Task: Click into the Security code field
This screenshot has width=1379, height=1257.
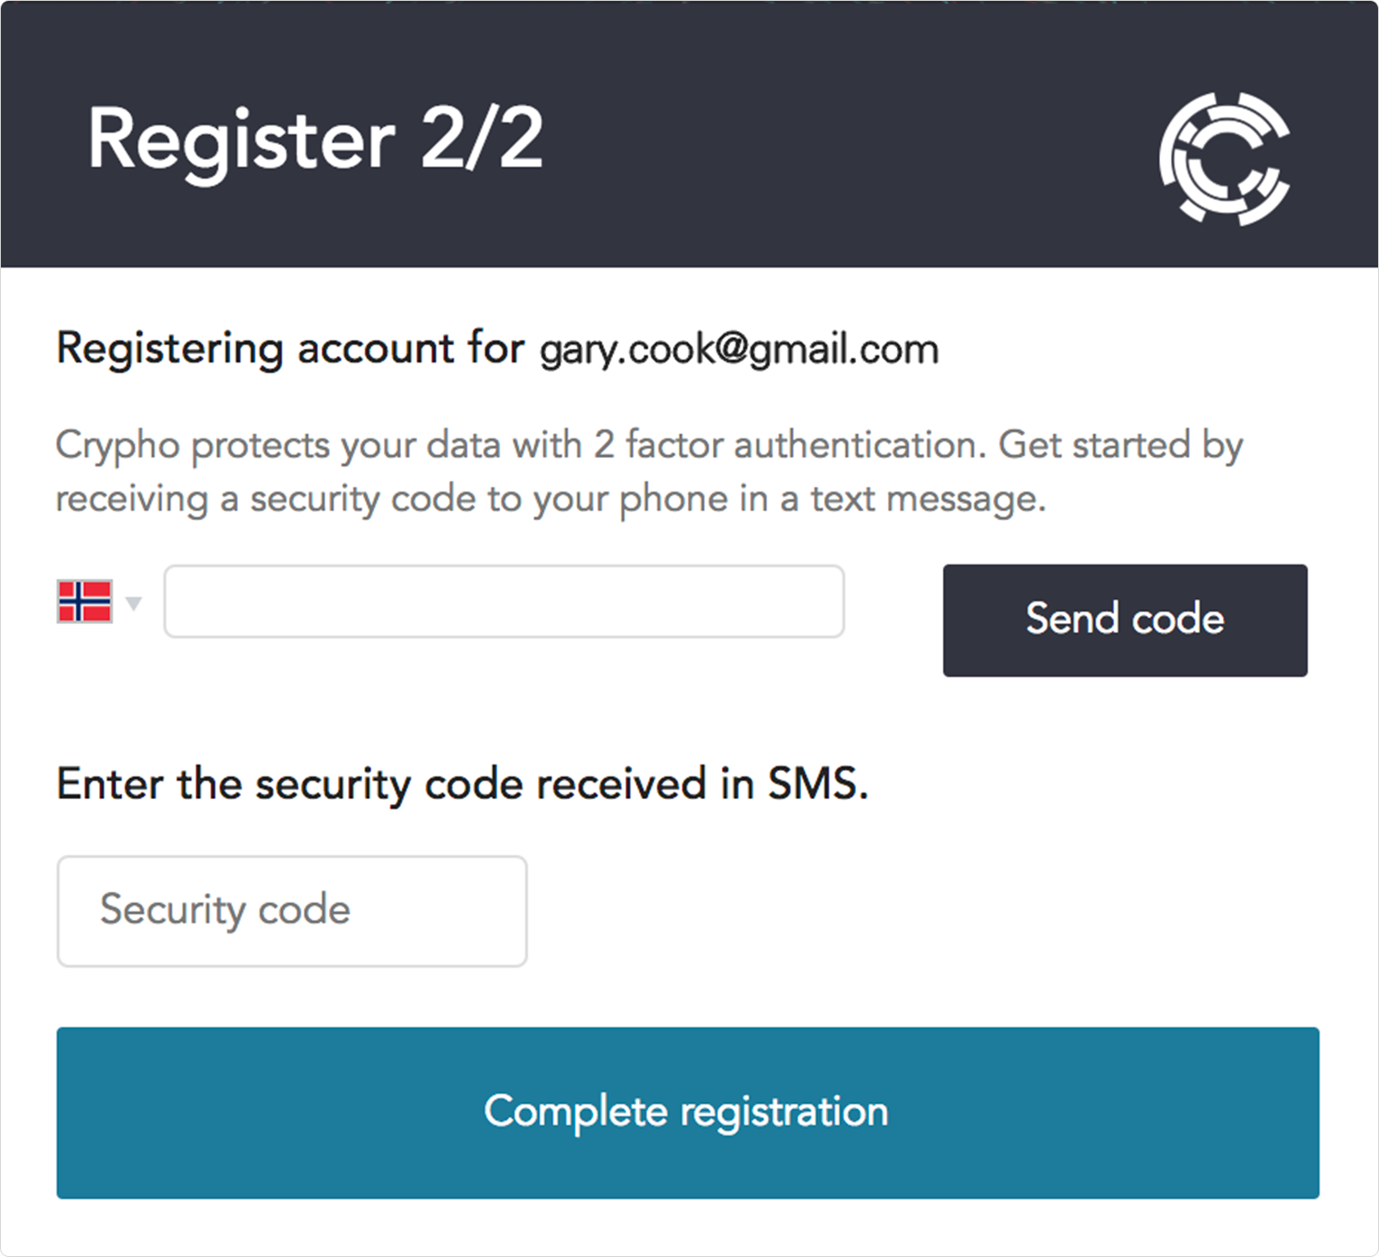Action: pyautogui.click(x=291, y=911)
